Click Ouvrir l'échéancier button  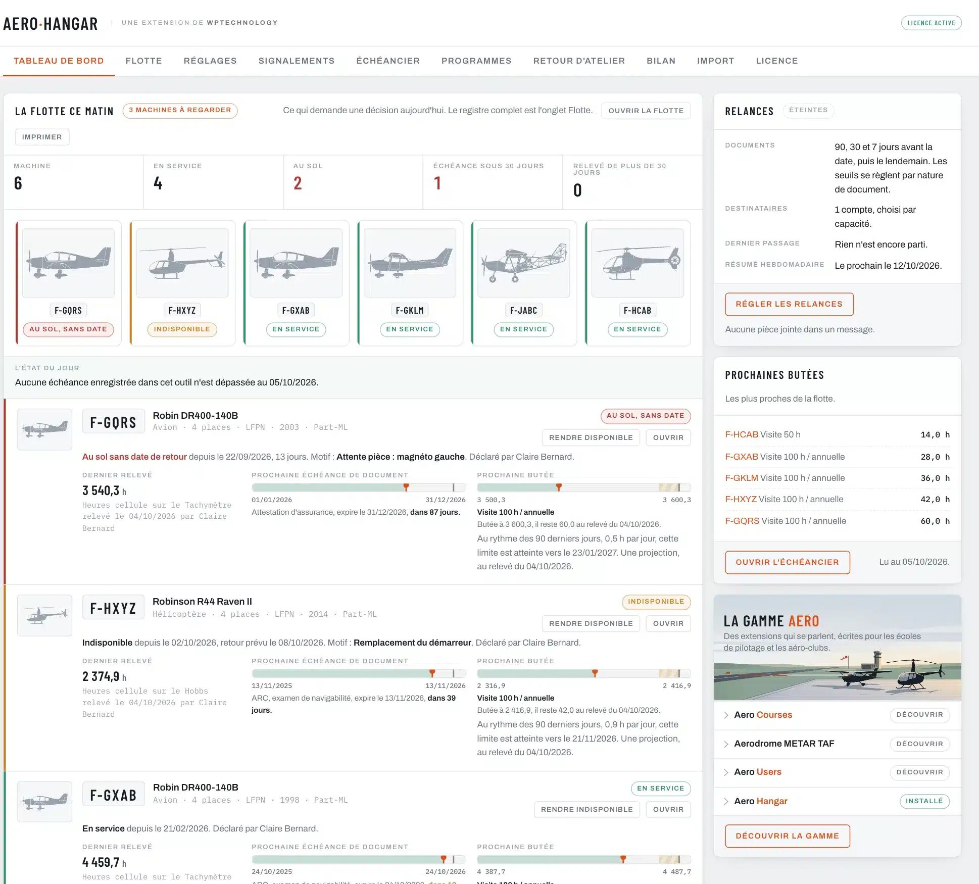pos(787,562)
